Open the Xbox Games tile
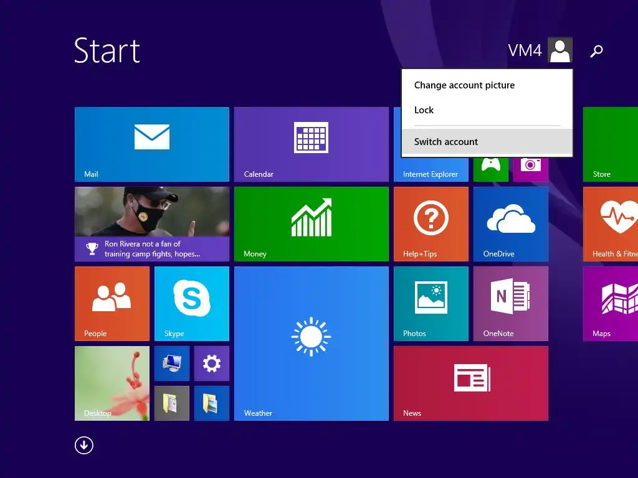638x478 pixels. (491, 169)
